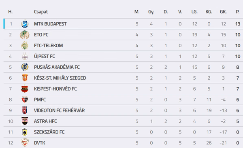The image size is (243, 148).
Task: Click the PMFC club badge
Action: (25, 99)
